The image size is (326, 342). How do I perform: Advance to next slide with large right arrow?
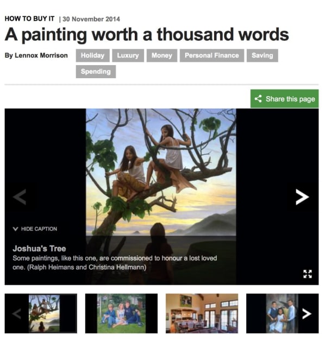302,197
